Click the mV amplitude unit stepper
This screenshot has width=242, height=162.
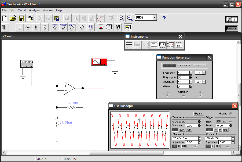click(x=204, y=82)
